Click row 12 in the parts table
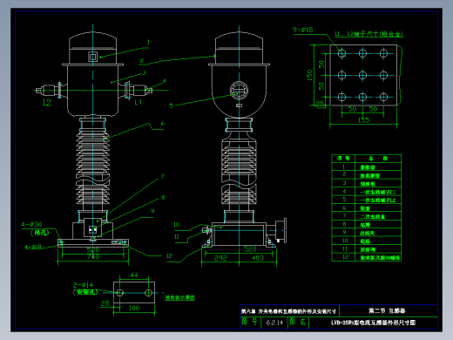The height and width of the screenshot is (340, 453). (367, 257)
